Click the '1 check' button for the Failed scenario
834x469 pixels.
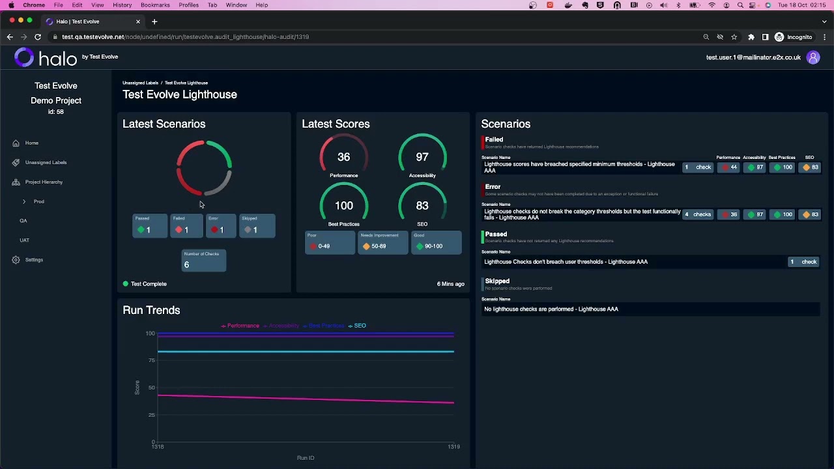click(697, 167)
